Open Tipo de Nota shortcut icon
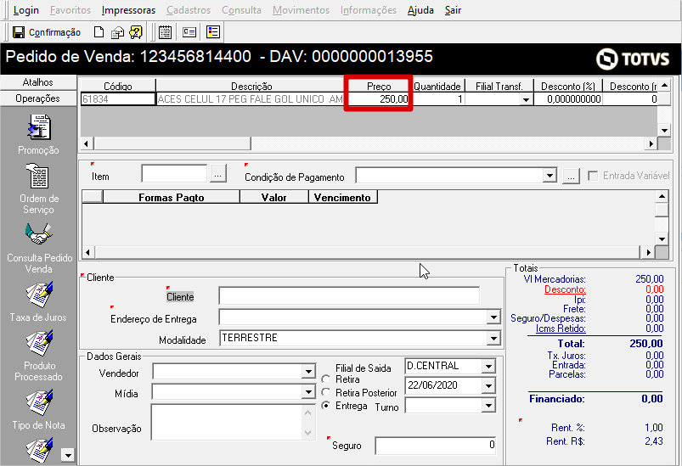 point(39,401)
